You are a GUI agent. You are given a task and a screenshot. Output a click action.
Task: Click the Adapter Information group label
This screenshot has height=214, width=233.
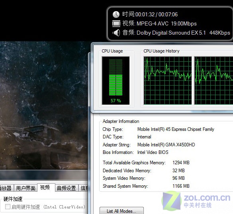(x=121, y=121)
